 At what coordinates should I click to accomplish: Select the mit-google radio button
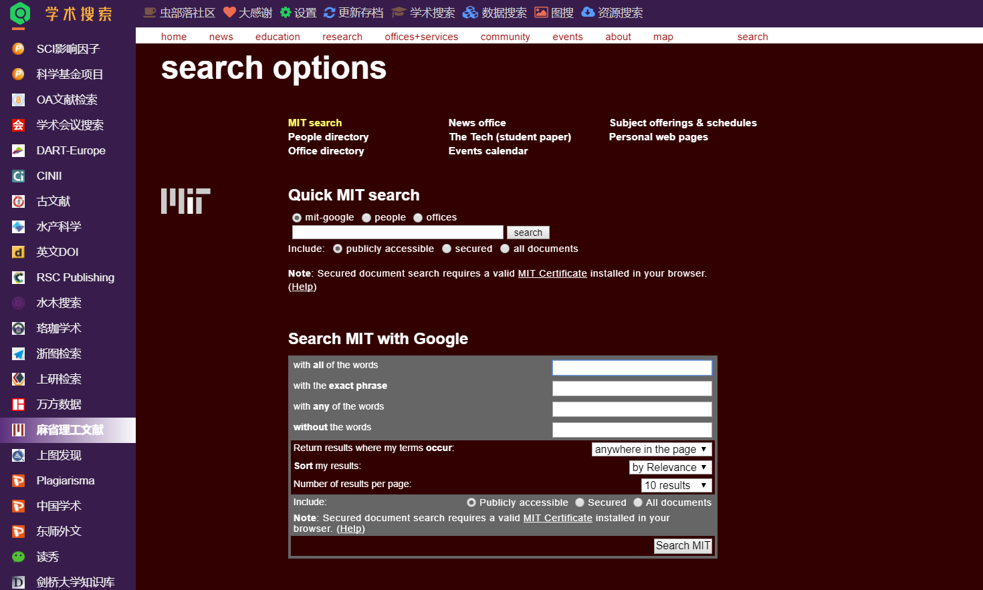click(x=297, y=218)
